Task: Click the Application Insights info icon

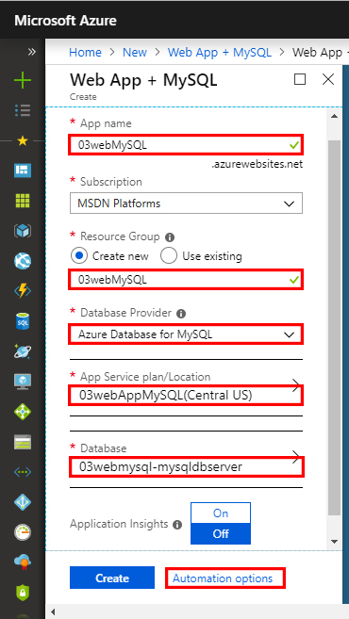Action: point(177,525)
